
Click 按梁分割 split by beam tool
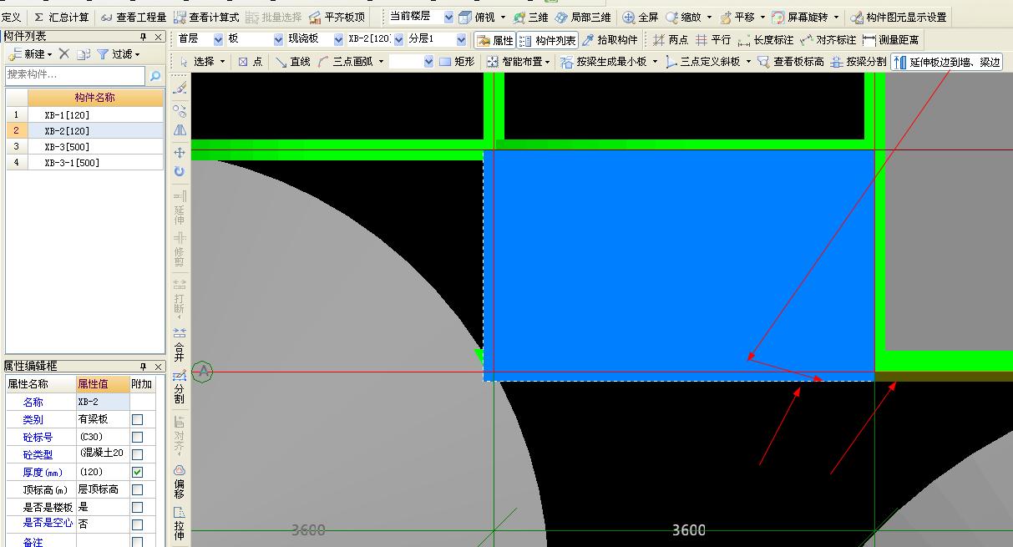[859, 62]
